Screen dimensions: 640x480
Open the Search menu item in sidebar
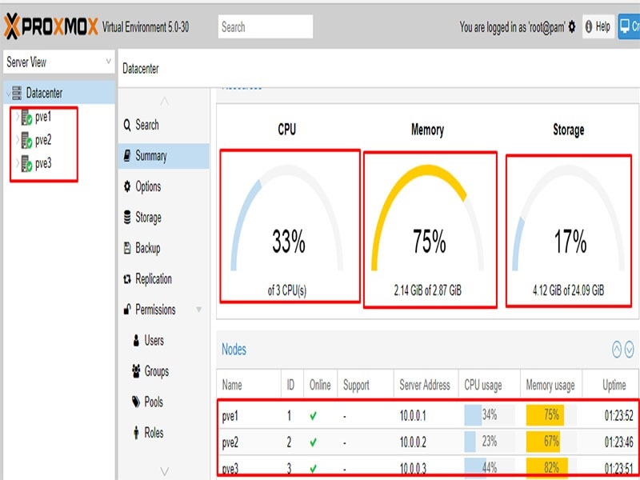[164, 125]
